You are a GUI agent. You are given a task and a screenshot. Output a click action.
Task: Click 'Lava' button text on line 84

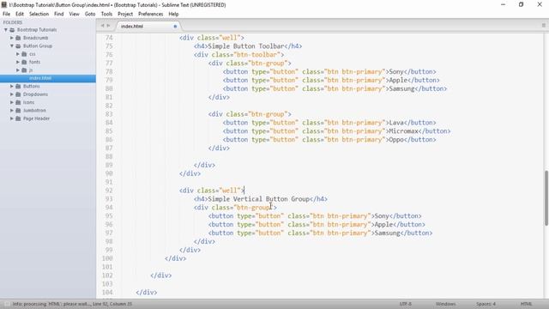coord(396,123)
